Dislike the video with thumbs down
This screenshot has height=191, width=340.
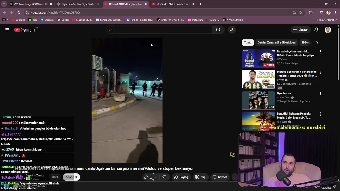164,177
